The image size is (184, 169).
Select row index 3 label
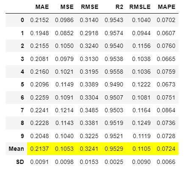[x=22, y=59]
